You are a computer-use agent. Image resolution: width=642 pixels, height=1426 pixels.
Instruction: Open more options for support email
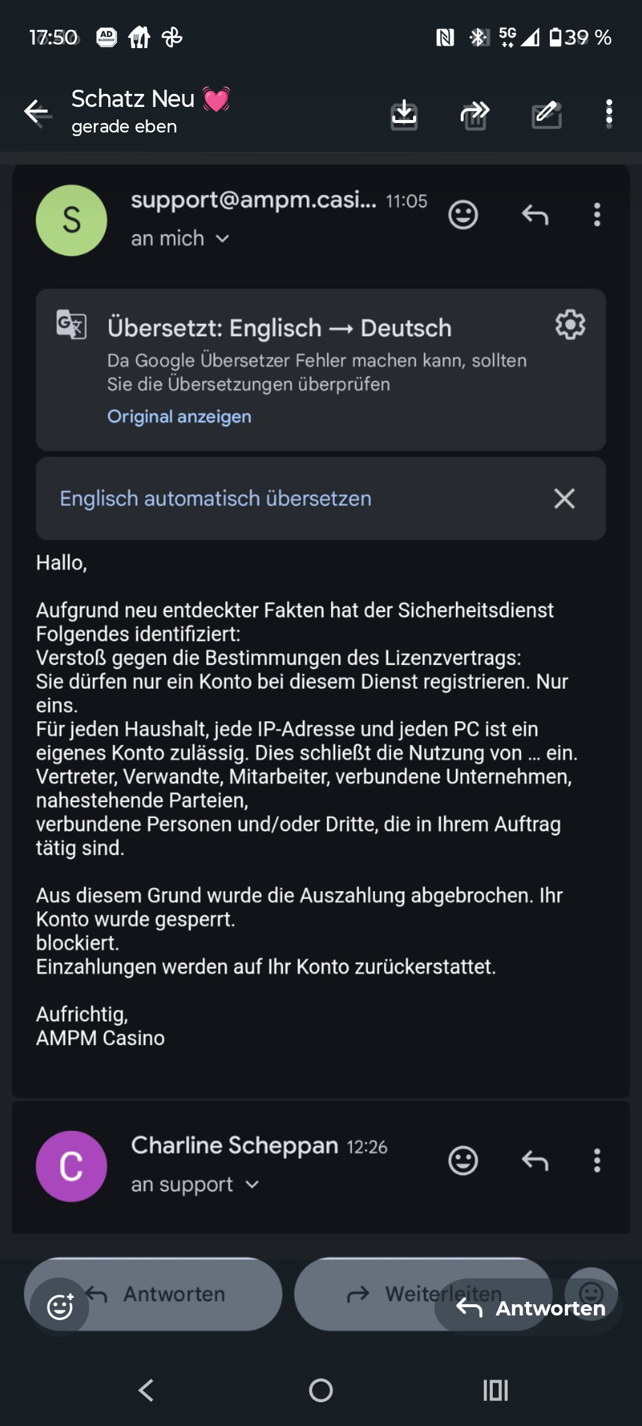(x=597, y=214)
